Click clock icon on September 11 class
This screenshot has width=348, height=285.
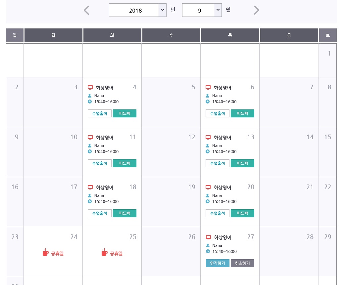point(90,152)
